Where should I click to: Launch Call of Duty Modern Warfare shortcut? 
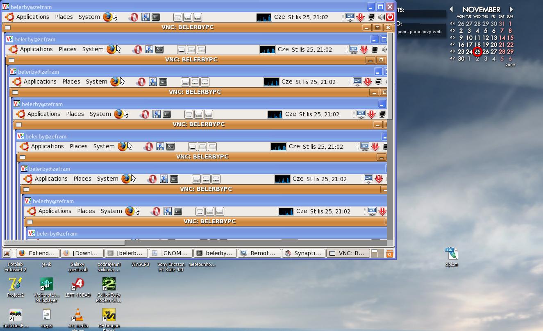pos(109,284)
